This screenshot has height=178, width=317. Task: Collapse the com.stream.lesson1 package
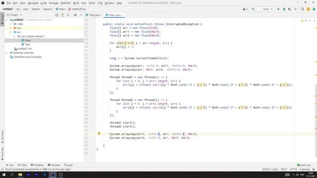click(x=14, y=36)
